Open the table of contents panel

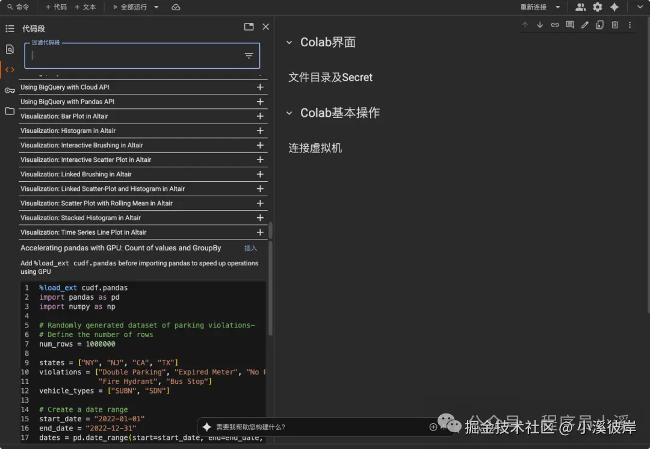[10, 28]
